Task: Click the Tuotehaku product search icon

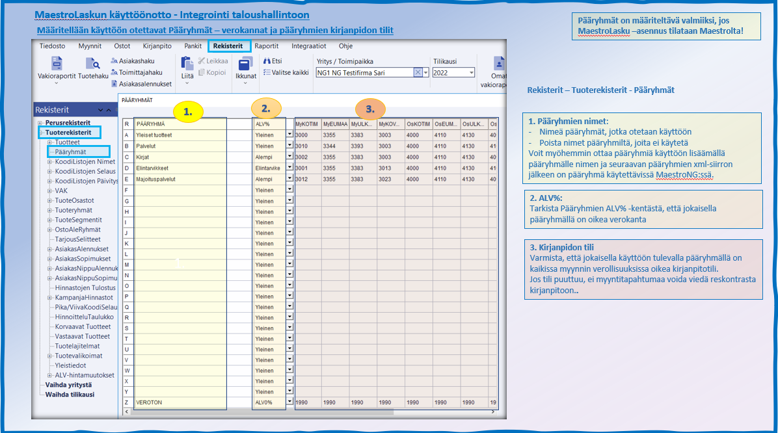Action: tap(92, 64)
